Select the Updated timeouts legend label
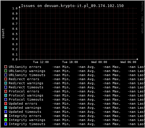This screenshot has height=128, width=145. click(x=25, y=112)
